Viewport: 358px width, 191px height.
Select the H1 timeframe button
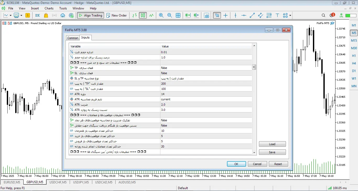[x=354, y=56]
